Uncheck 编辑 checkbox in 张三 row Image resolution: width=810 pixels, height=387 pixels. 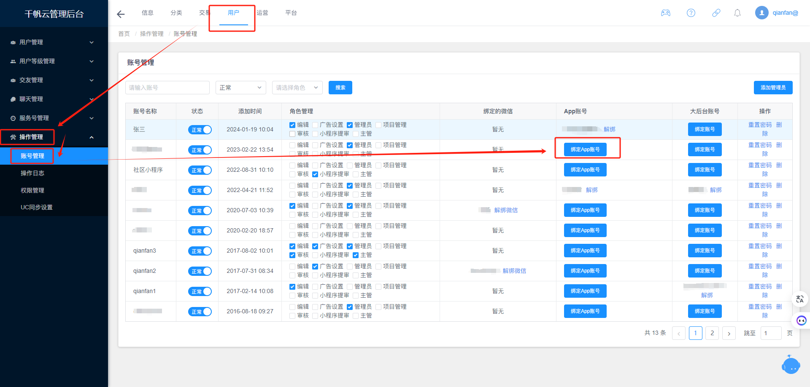(x=292, y=125)
